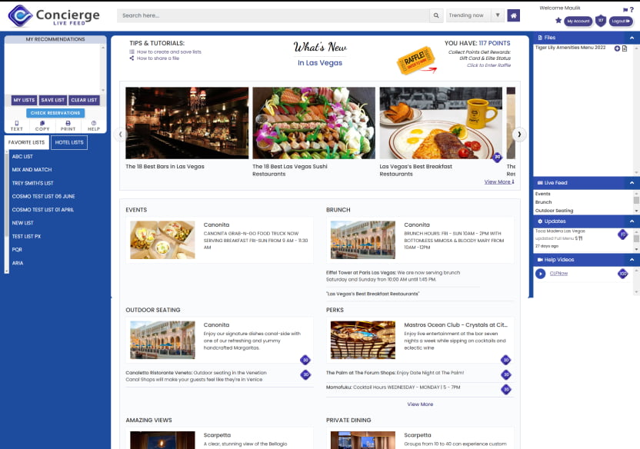Click points badge beside The Palm entry
Viewport: 640px width, 449px height.
(x=506, y=374)
